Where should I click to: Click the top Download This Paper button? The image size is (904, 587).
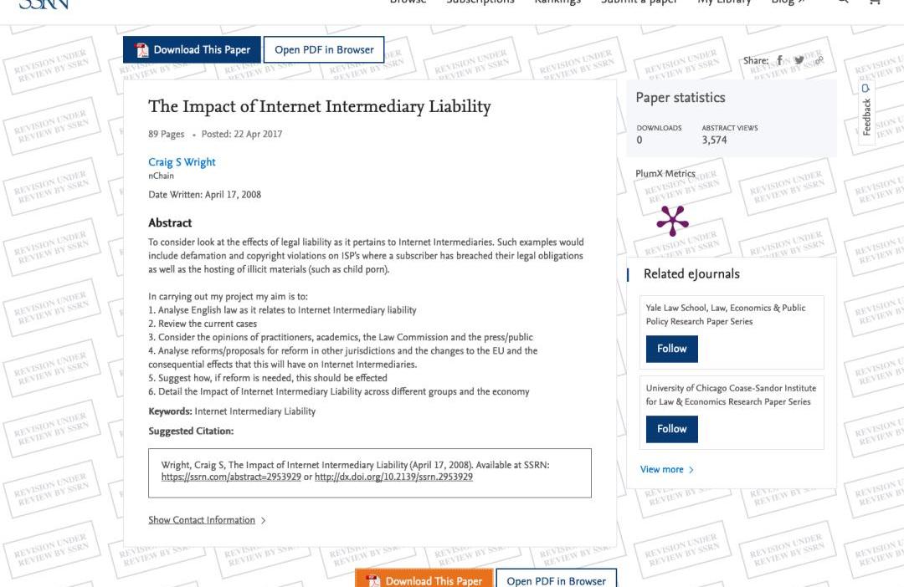click(x=192, y=50)
